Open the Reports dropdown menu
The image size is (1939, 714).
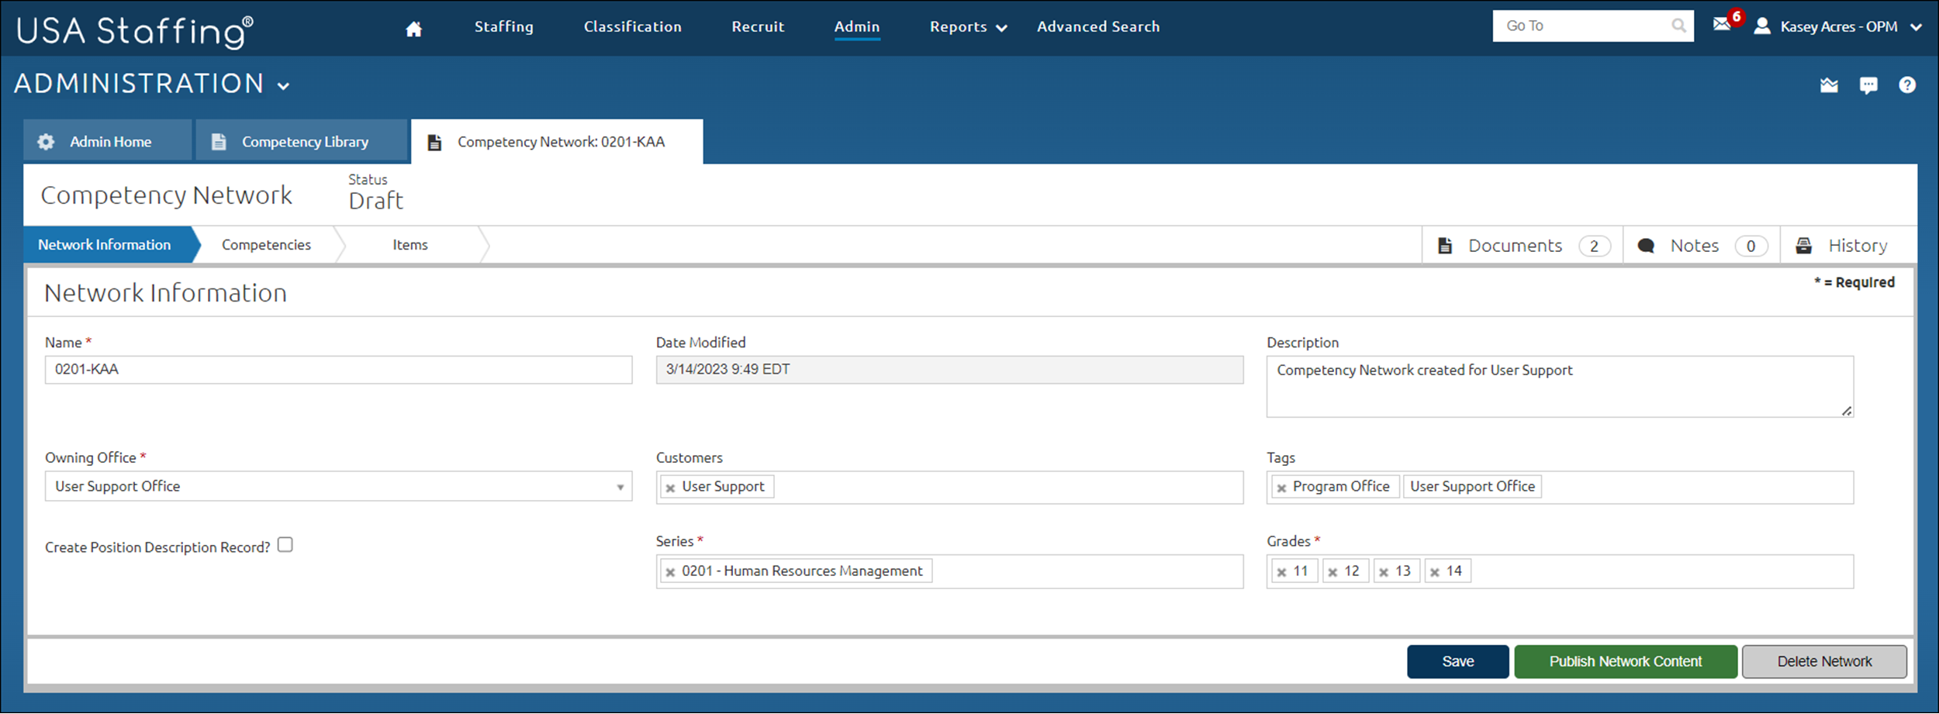[967, 27]
